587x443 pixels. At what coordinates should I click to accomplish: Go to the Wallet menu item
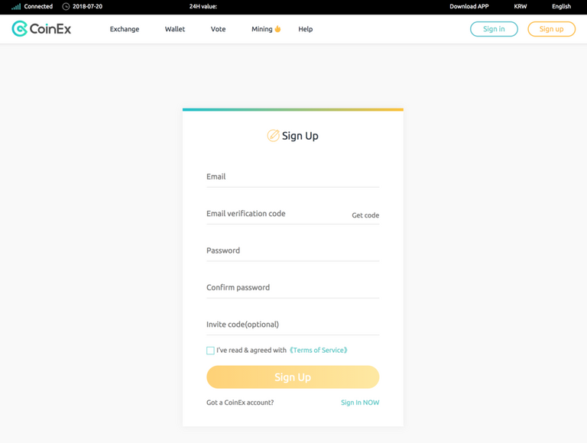pos(175,29)
